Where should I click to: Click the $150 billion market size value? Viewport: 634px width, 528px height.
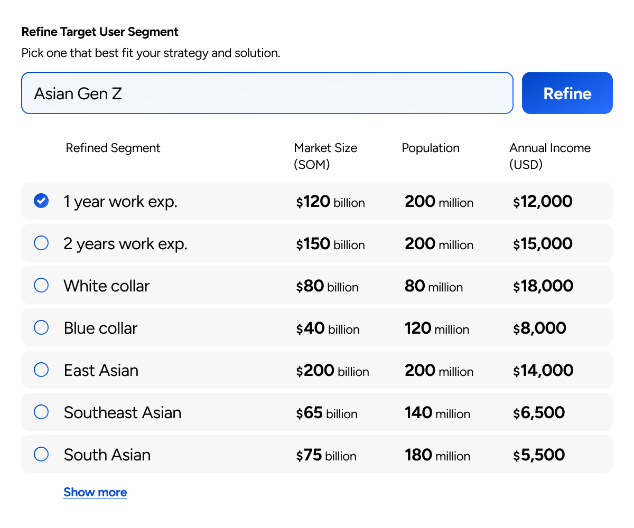point(330,244)
